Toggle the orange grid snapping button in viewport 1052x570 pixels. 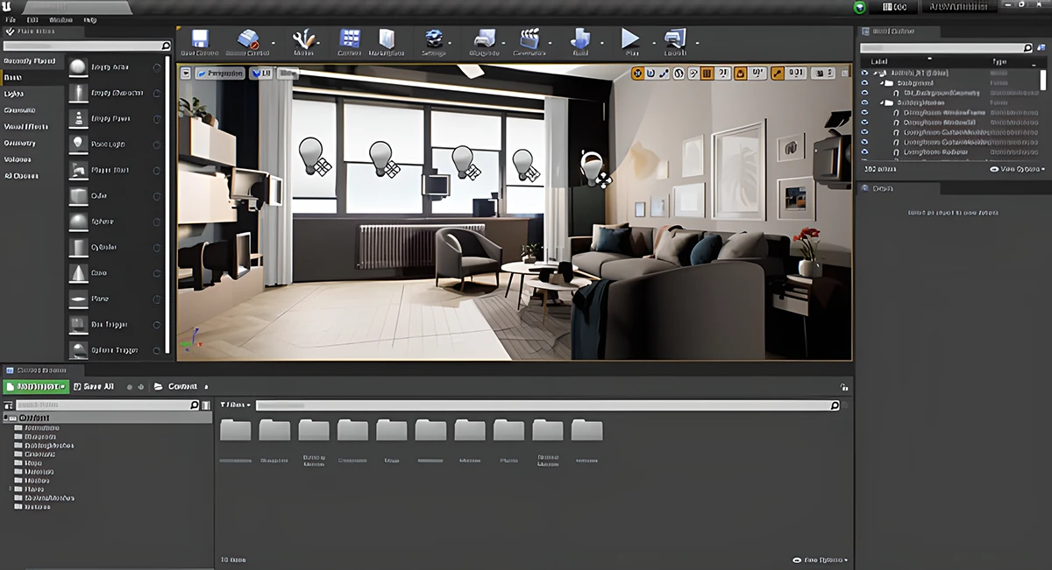(707, 74)
